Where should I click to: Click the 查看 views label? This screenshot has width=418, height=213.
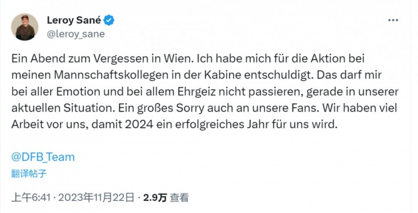point(179,197)
